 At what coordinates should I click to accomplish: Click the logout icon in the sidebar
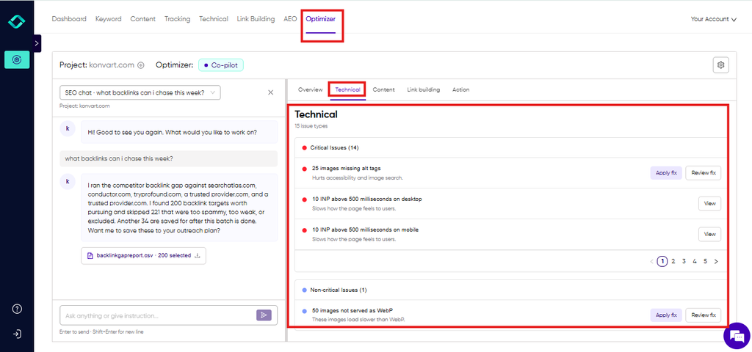click(x=17, y=334)
